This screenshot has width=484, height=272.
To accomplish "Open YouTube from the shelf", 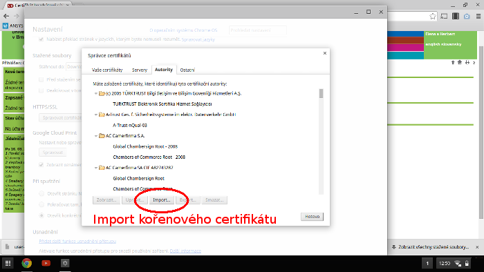I will [46, 263].
